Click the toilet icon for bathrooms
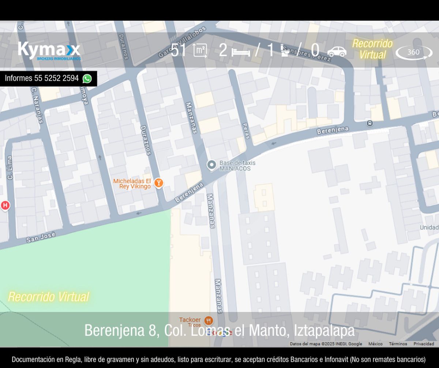439x368 pixels. pyautogui.click(x=286, y=51)
